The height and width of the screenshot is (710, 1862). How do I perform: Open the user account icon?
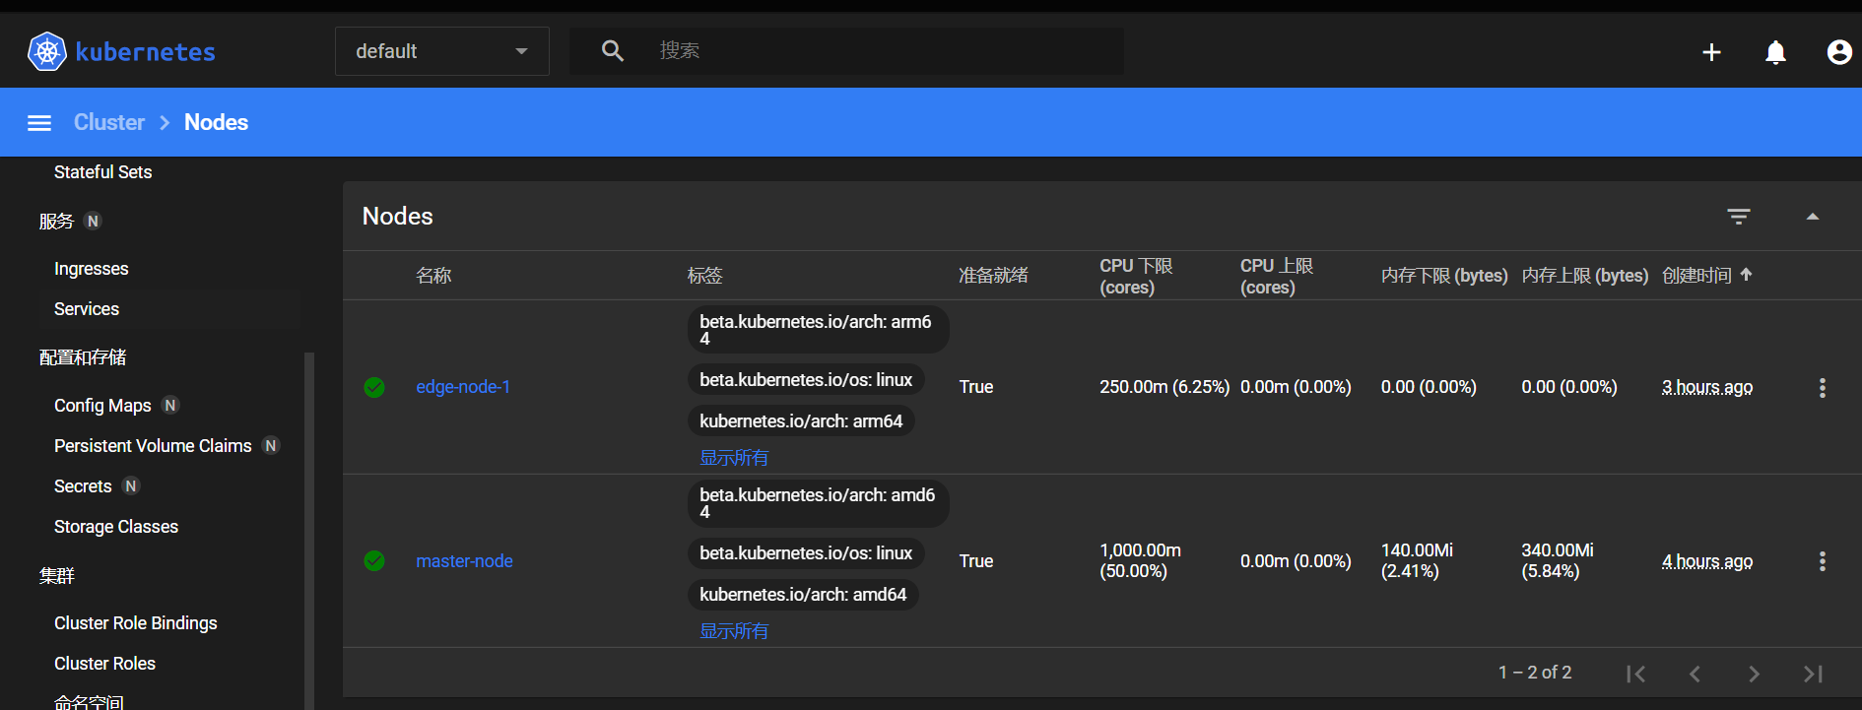click(x=1839, y=52)
